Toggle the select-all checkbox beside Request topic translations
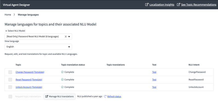The height and width of the screenshot is (101, 218). (10, 97)
